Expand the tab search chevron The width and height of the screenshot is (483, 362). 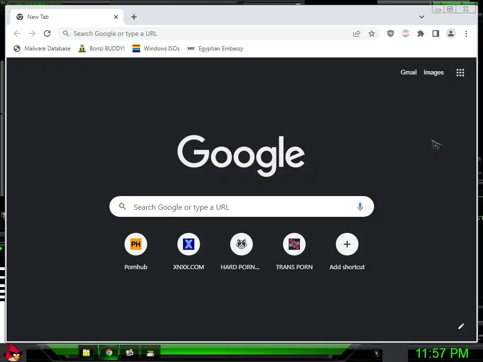pos(422,17)
